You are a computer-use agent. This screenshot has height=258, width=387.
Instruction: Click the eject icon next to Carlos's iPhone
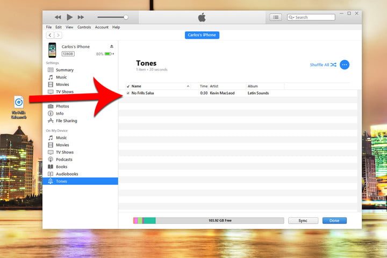112,47
